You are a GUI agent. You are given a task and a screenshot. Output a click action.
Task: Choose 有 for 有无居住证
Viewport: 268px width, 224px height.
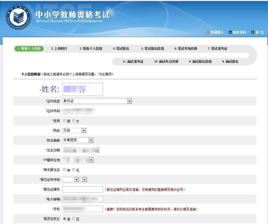tap(65, 169)
